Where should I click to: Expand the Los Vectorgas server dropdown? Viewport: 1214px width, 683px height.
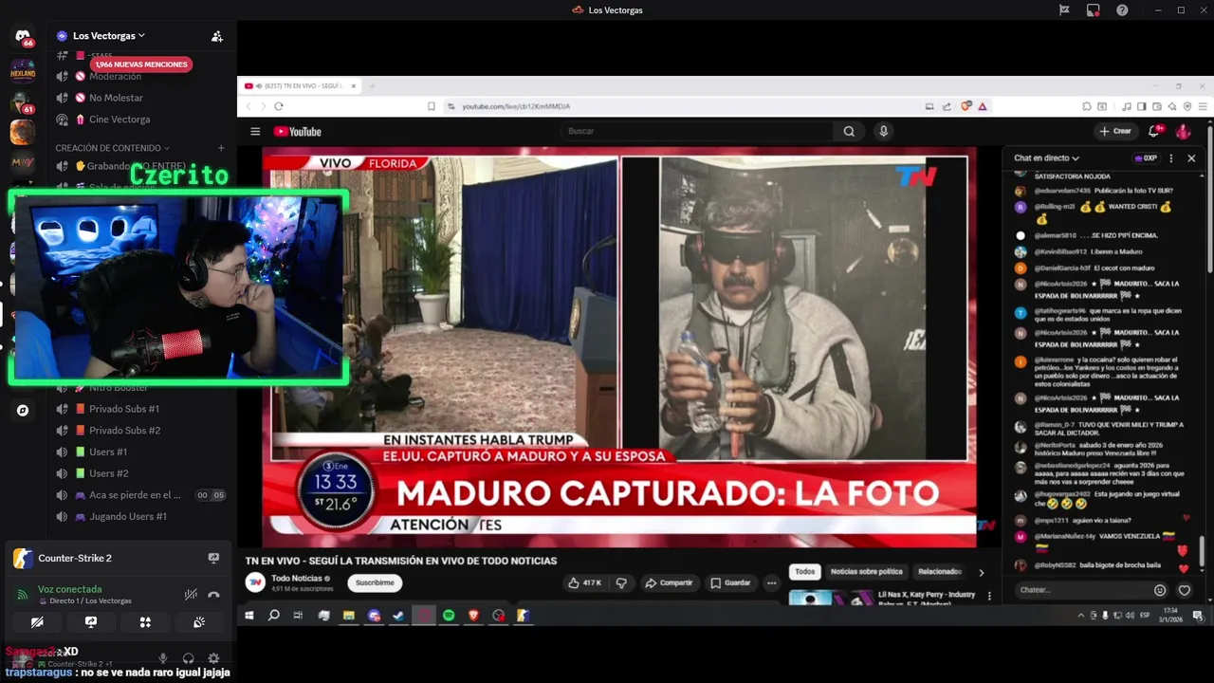108,36
